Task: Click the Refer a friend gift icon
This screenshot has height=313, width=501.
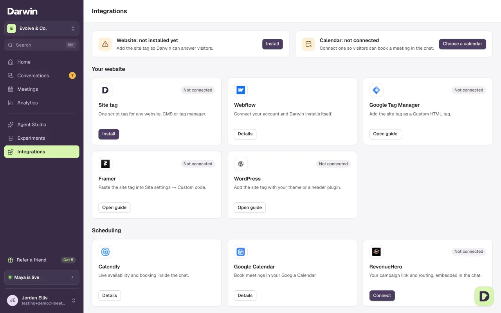Action: tap(11, 260)
